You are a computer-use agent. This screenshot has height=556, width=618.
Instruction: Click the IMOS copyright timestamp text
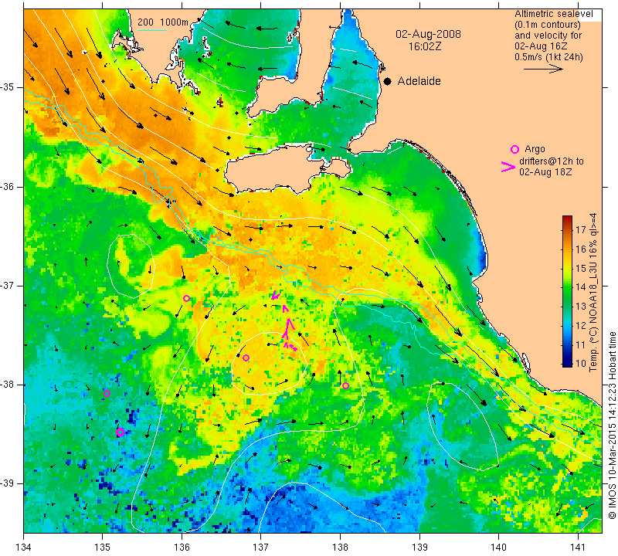click(x=612, y=425)
